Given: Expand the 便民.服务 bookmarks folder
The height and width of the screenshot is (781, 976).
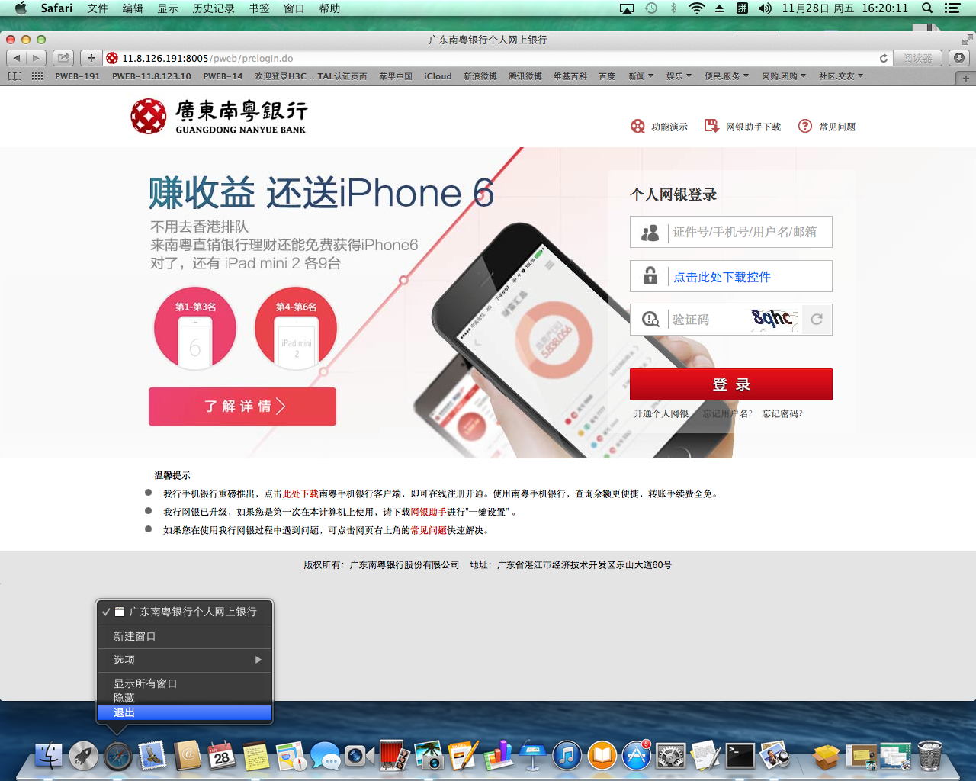Looking at the screenshot, I should 727,76.
